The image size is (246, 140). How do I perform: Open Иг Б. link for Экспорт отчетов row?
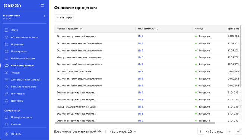pyautogui.click(x=141, y=71)
